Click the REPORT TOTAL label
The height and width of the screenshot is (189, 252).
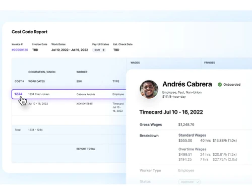tap(86, 149)
